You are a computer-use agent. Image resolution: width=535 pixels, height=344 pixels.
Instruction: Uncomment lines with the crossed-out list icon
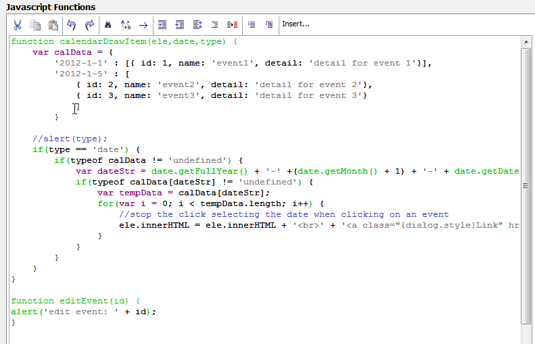(269, 24)
